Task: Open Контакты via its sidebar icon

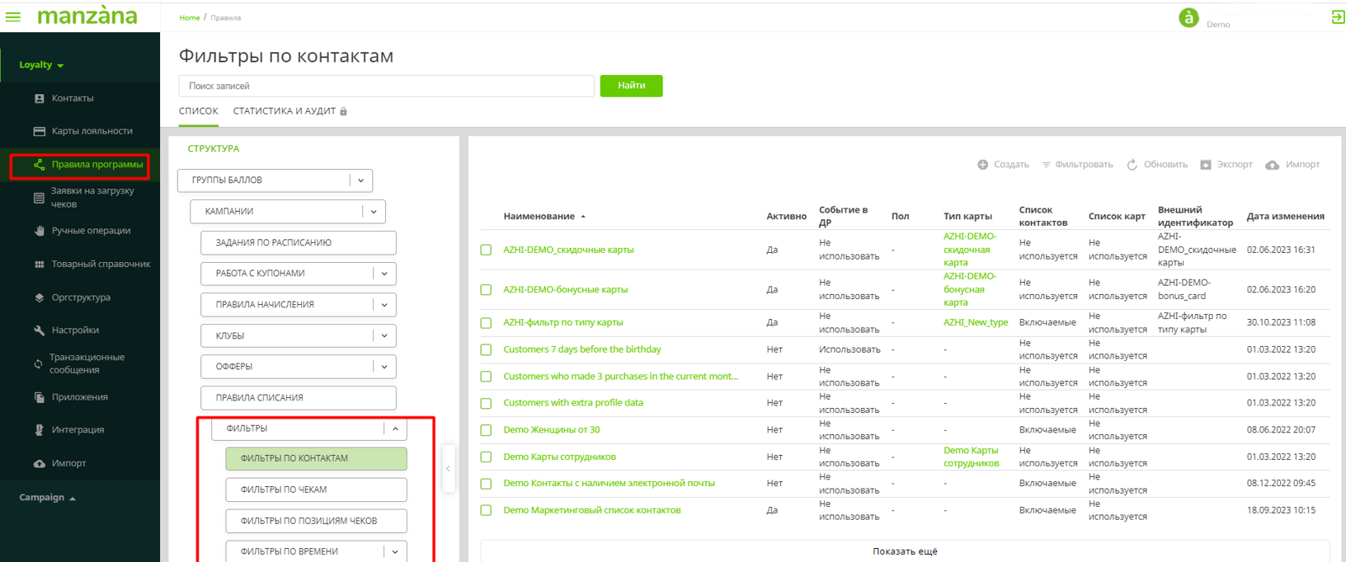Action: (x=39, y=98)
